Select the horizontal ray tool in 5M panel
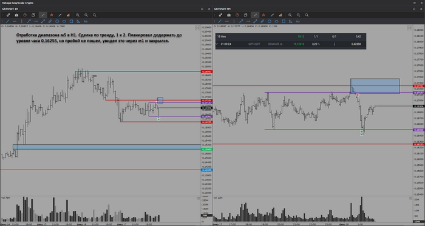The width and height of the screenshot is (425, 226). pos(248,21)
